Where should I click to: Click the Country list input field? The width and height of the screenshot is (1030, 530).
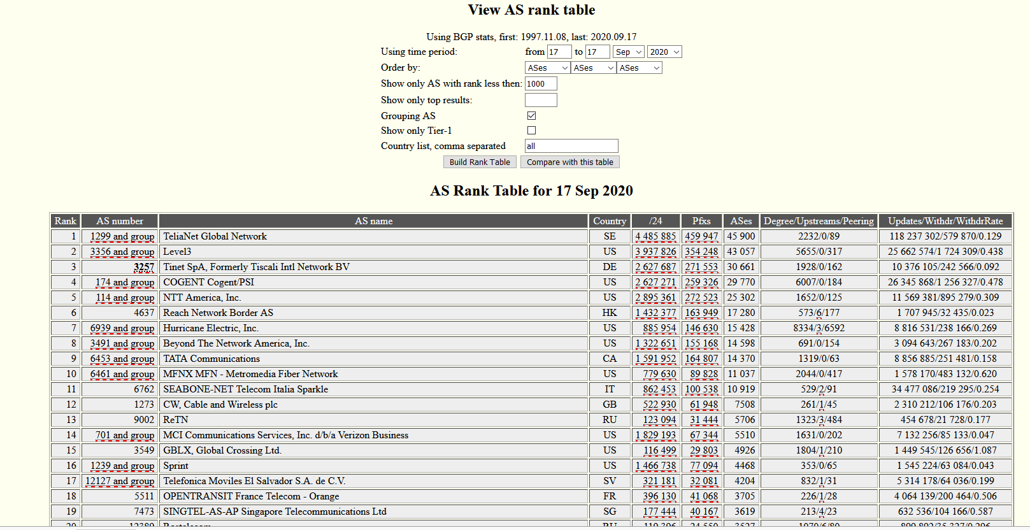click(571, 146)
